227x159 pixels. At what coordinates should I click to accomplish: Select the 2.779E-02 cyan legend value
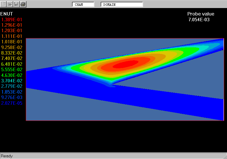[12, 86]
